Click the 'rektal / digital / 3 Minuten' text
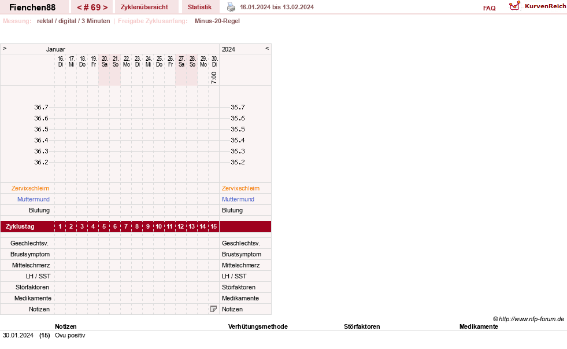This screenshot has width=567, height=349. (x=73, y=21)
